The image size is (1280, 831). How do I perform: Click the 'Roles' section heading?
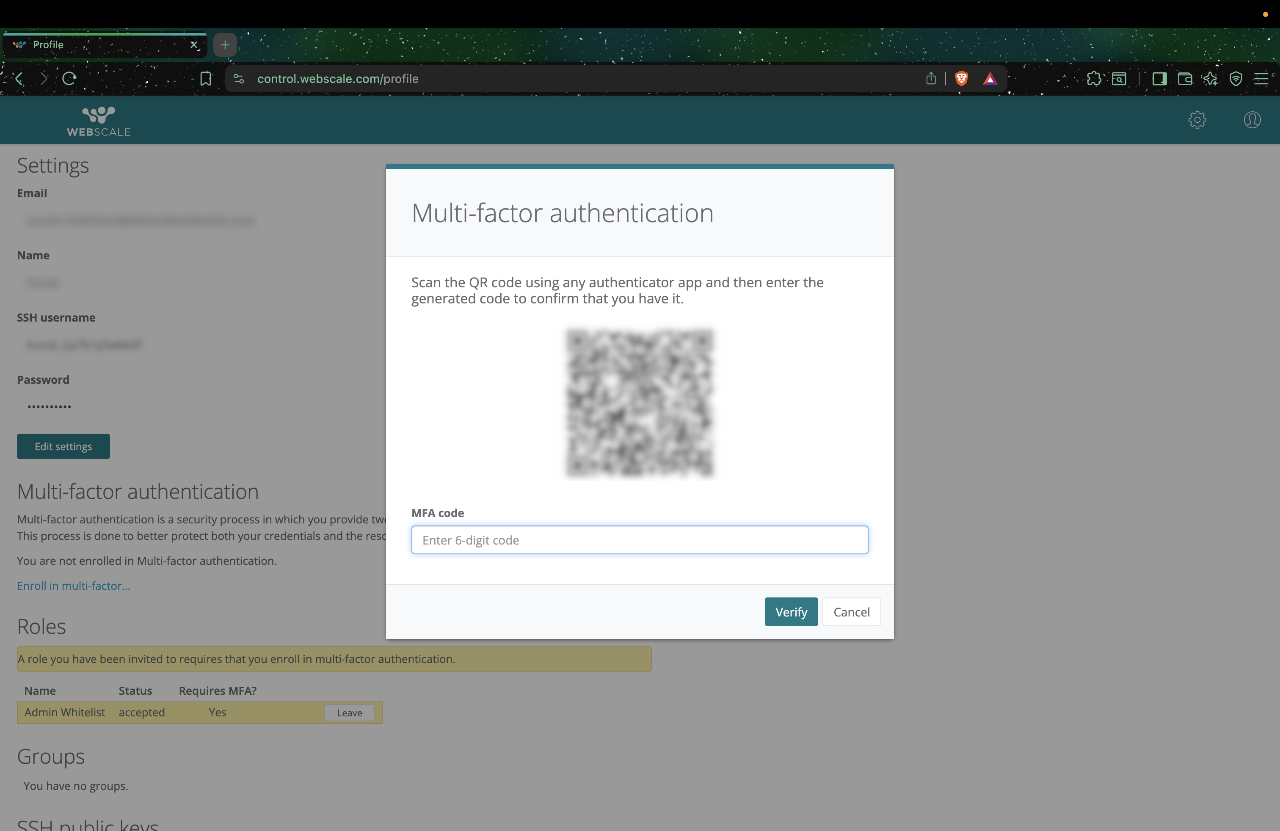point(41,626)
